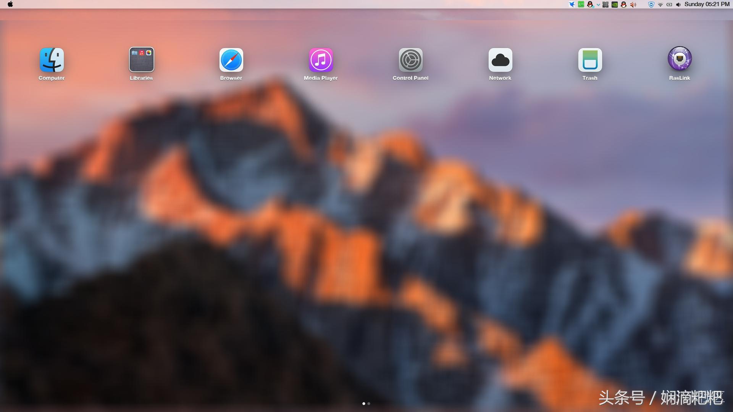Expand hidden tray icons chevron
733x412 pixels.
(x=598, y=5)
